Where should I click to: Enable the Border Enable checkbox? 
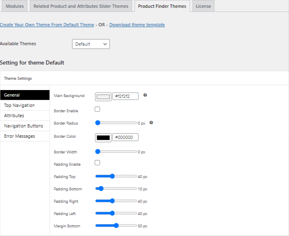coord(98,109)
